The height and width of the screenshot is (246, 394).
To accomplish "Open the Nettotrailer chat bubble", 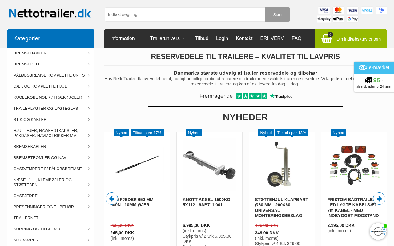I will pos(378,232).
